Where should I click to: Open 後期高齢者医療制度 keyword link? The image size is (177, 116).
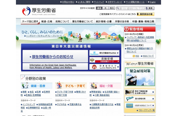[x=45, y=104]
